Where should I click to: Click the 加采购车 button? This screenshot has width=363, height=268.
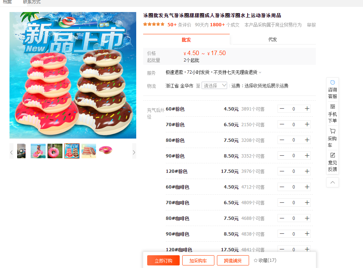198,261
